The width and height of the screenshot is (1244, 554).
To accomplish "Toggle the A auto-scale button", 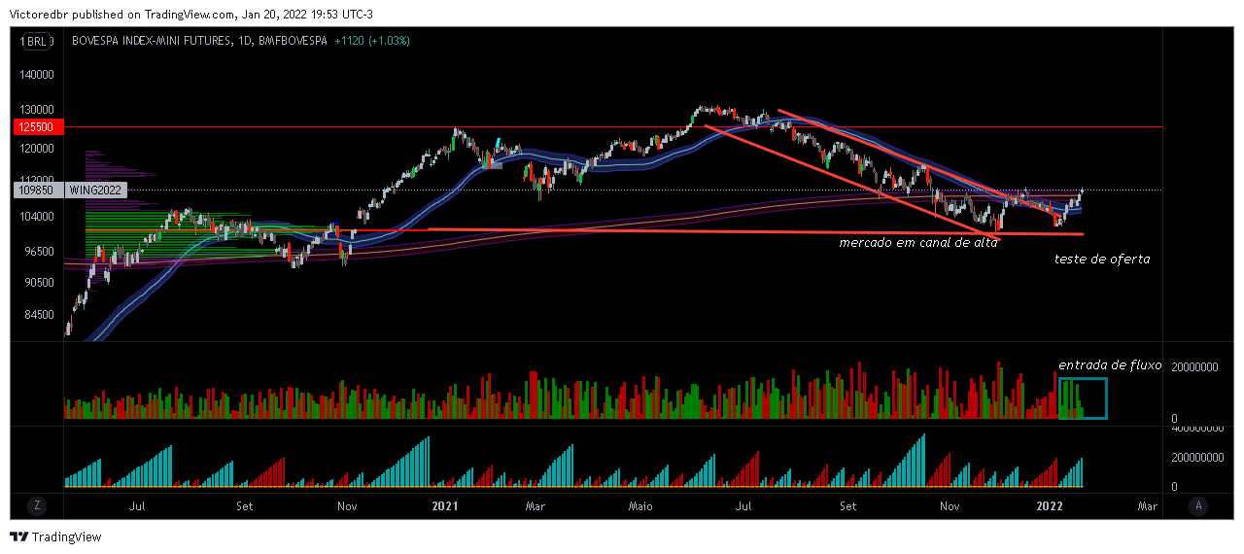I will (1199, 505).
